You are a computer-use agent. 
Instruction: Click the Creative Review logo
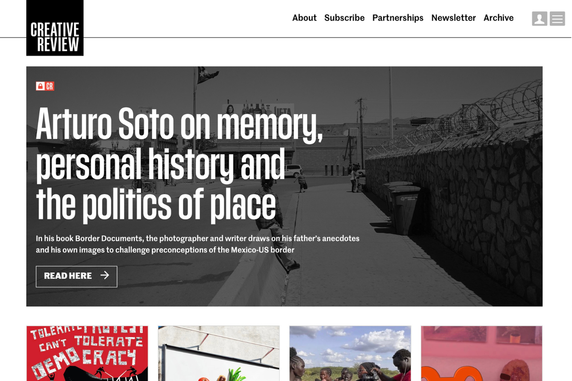tap(55, 28)
